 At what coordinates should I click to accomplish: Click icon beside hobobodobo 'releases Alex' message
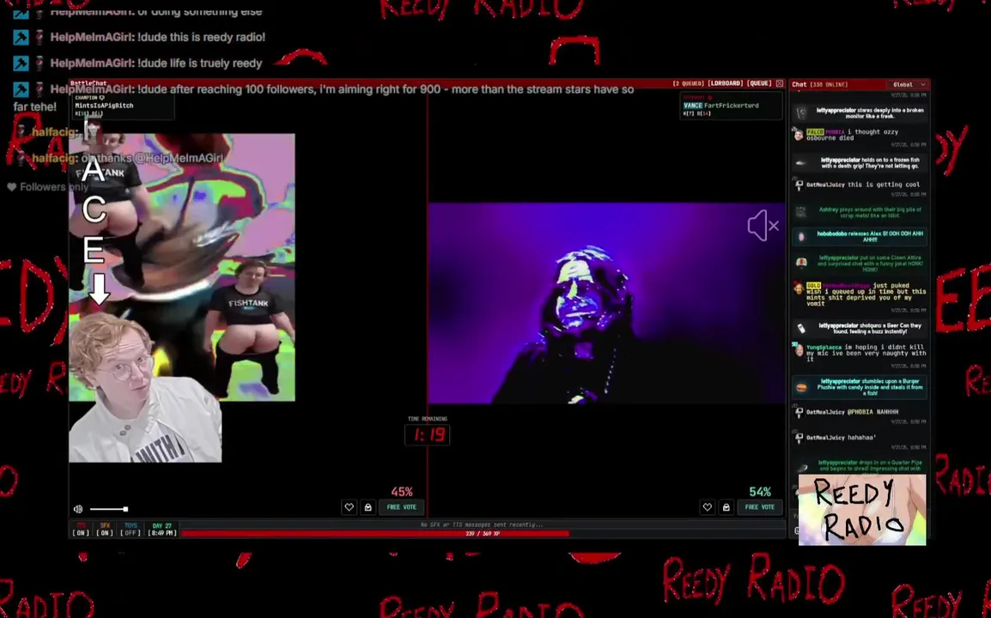pos(801,236)
